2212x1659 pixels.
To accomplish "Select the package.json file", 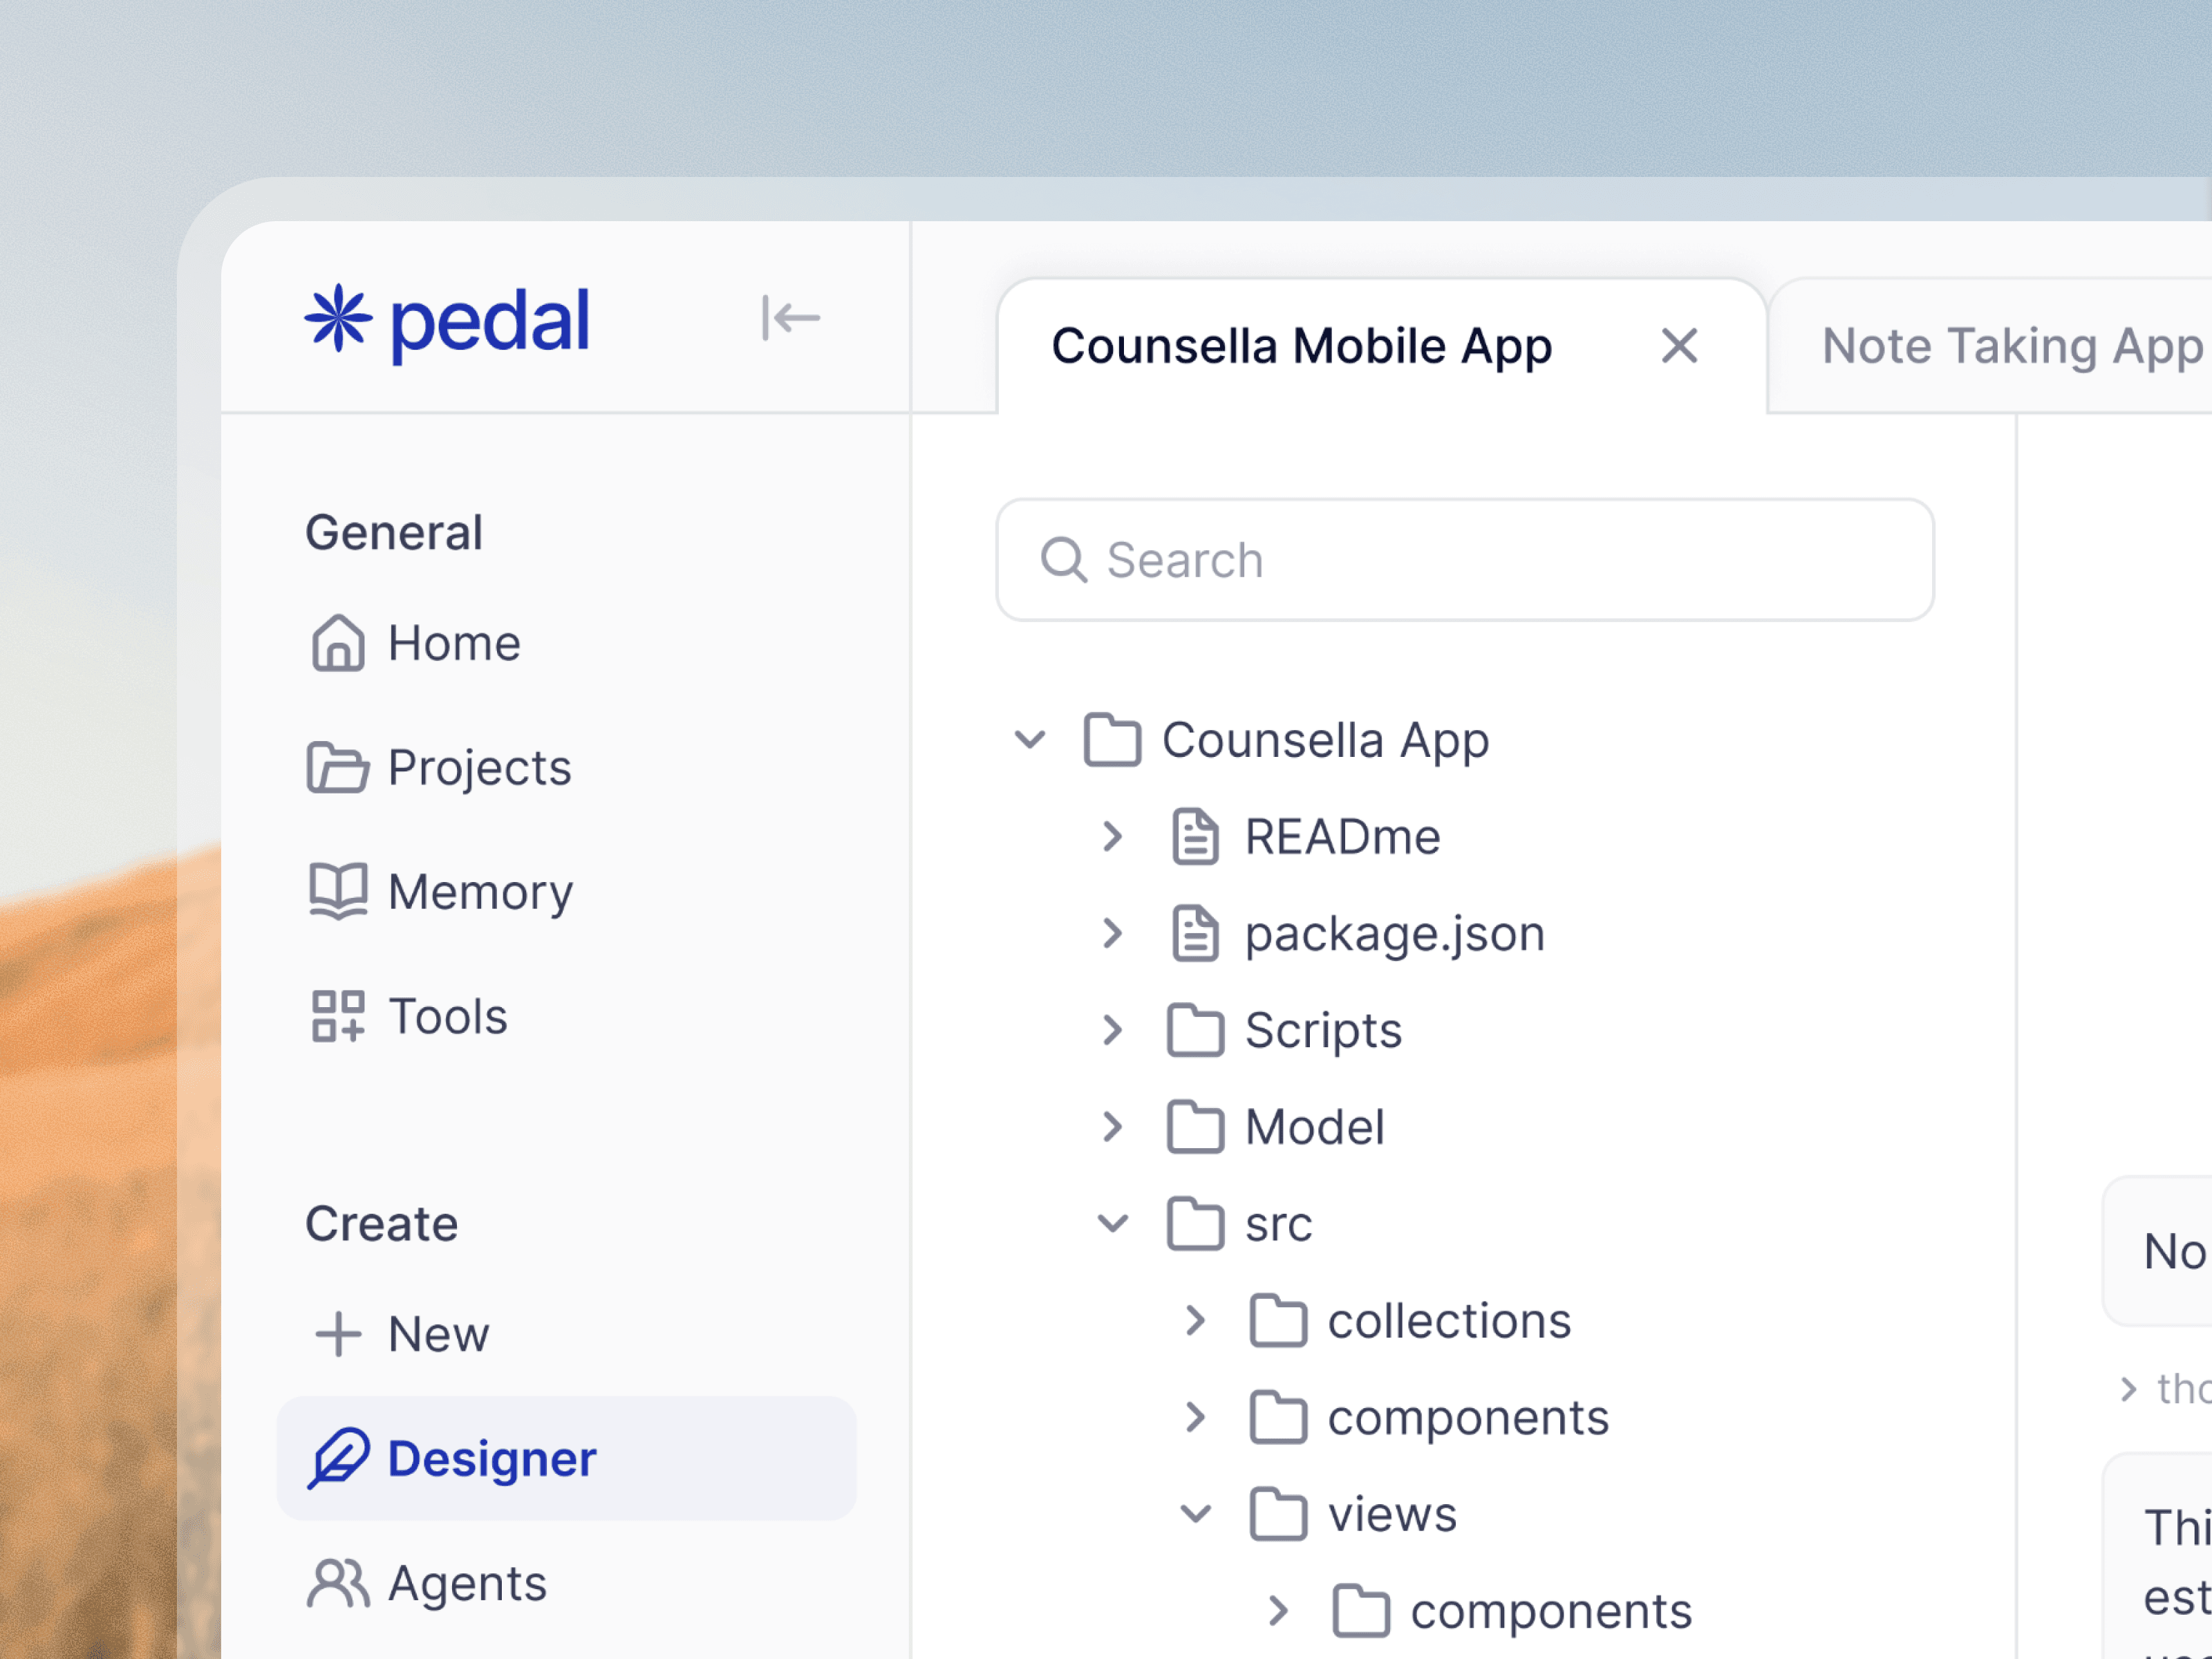I will [x=1395, y=934].
